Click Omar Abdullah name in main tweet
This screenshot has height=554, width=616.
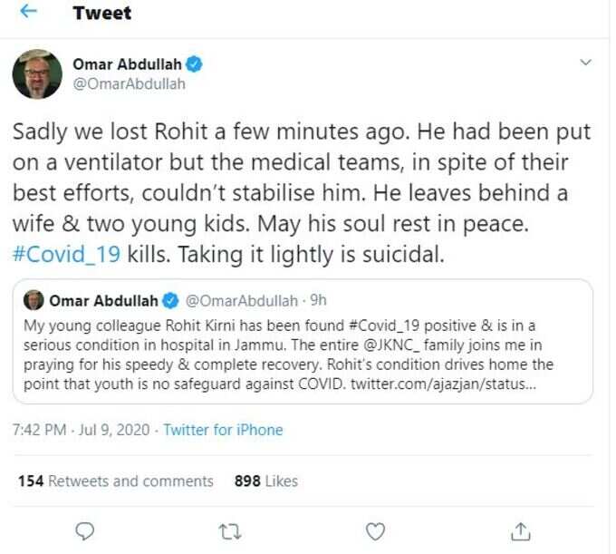[x=127, y=64]
